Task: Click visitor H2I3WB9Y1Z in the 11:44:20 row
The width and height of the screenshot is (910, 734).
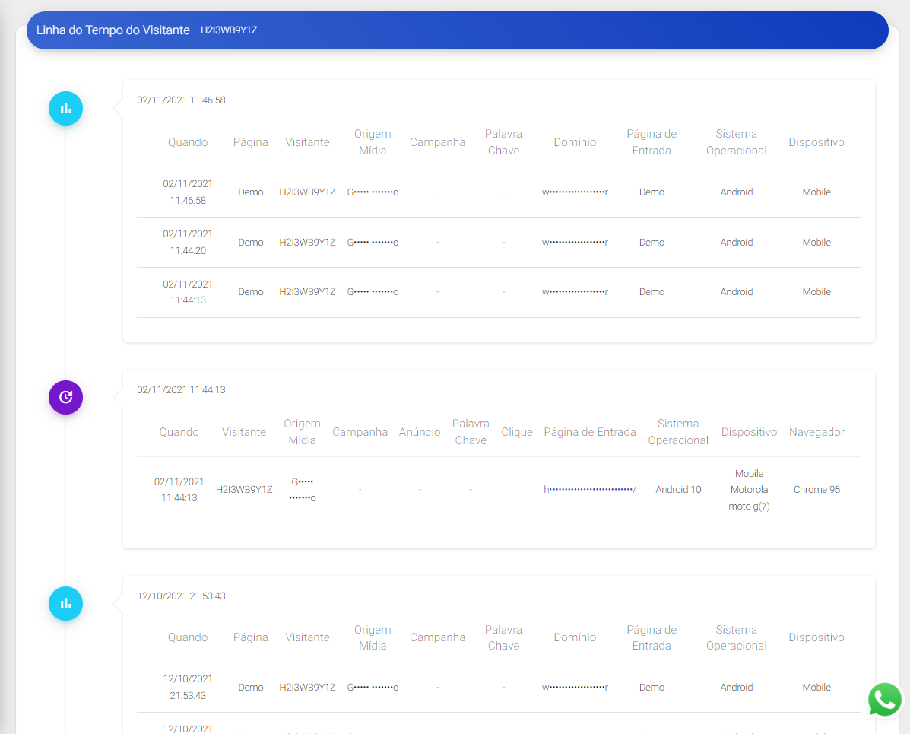Action: (x=307, y=242)
